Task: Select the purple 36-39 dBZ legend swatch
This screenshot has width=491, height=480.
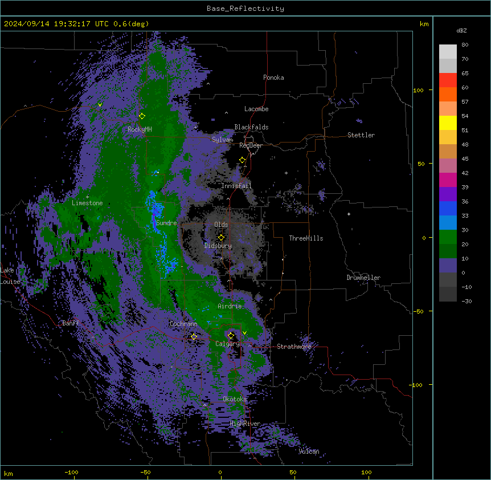Action: tap(448, 194)
